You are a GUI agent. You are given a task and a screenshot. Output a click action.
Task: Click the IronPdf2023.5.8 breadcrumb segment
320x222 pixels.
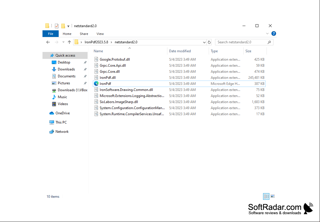click(x=96, y=42)
